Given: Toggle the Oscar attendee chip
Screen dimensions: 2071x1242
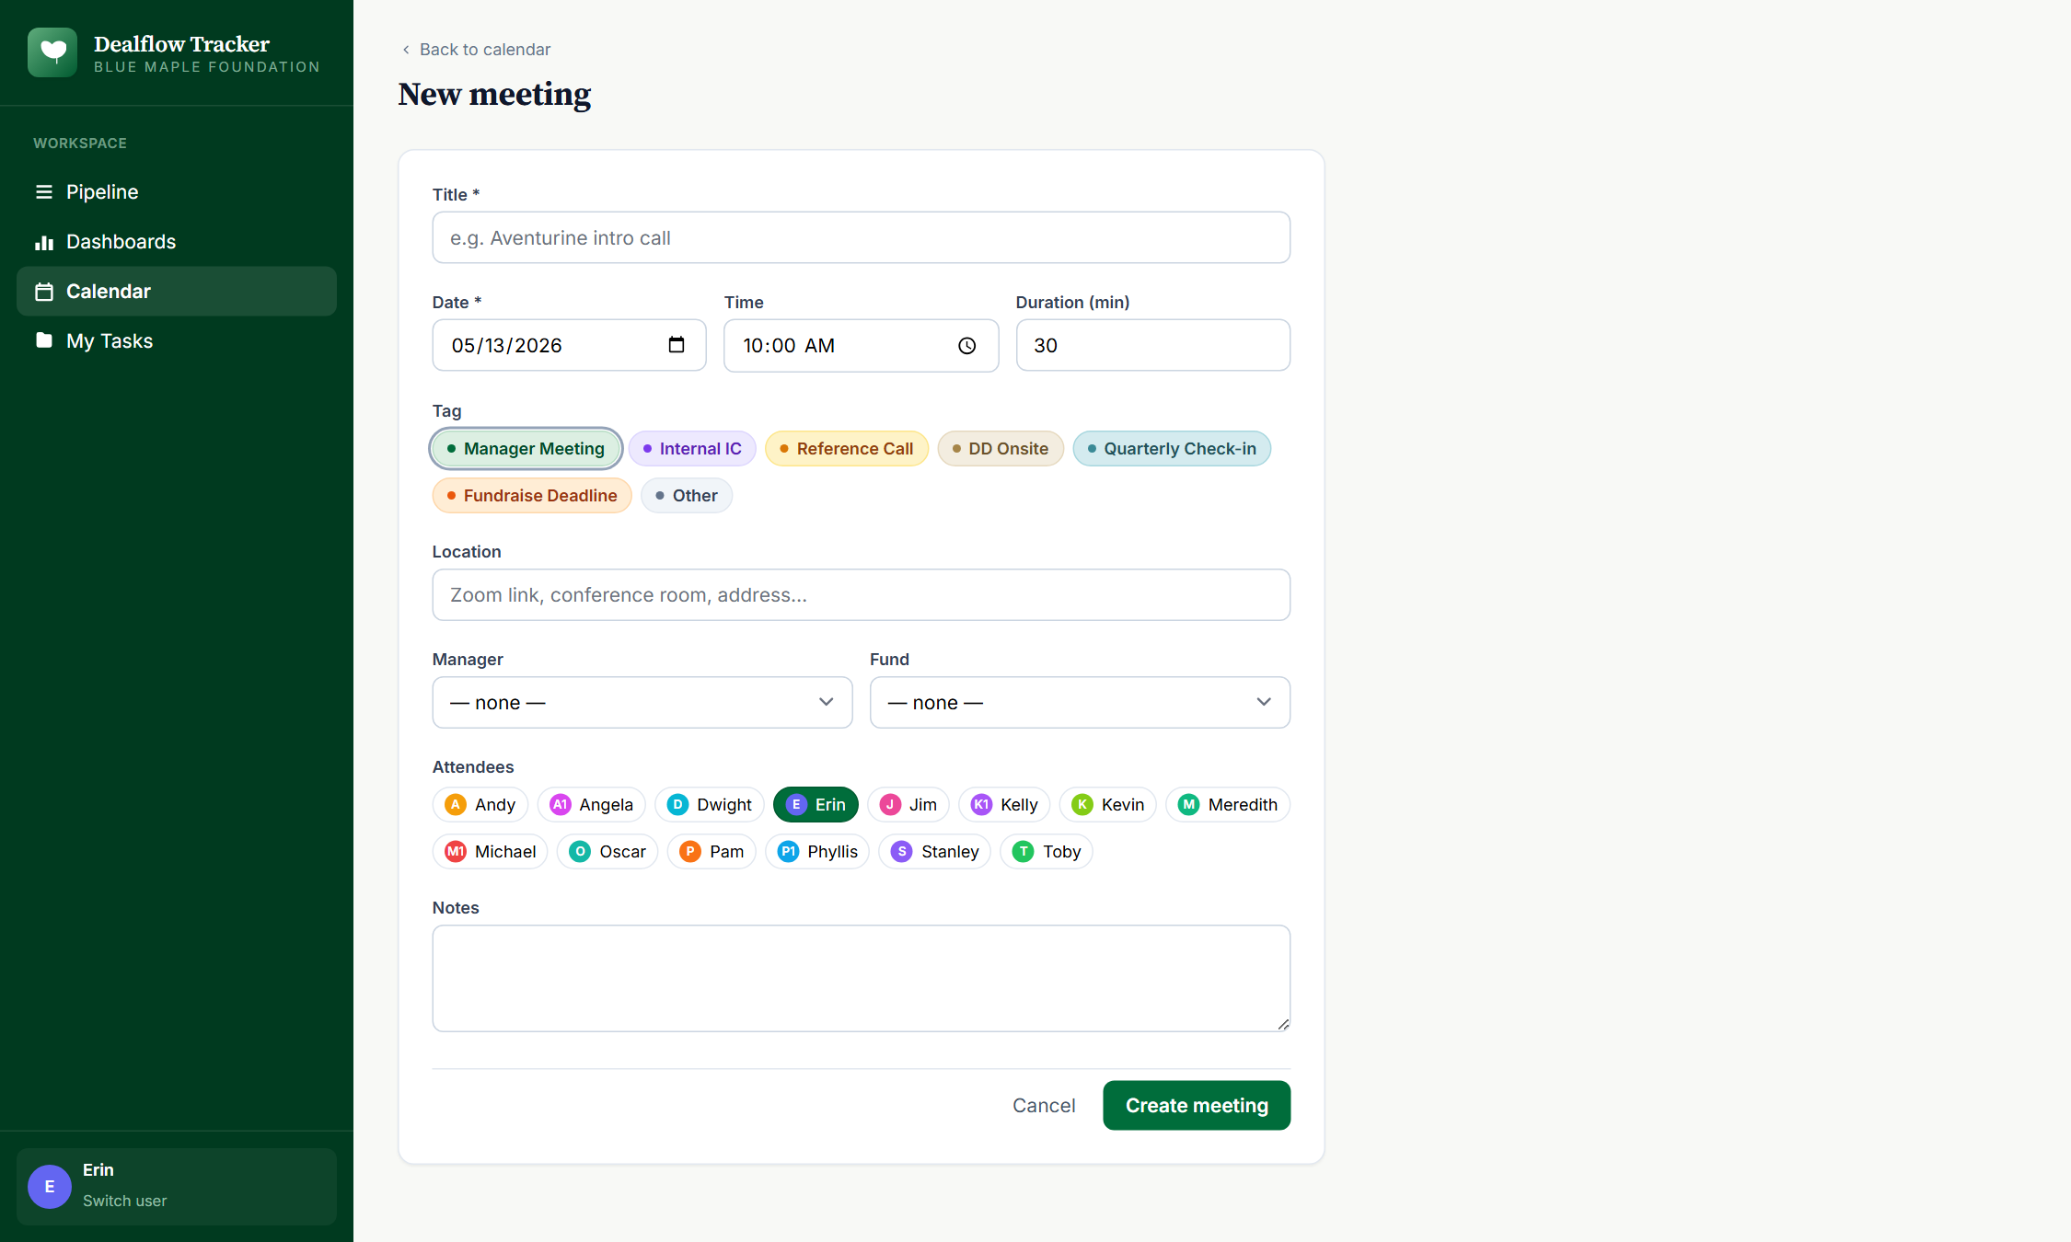Looking at the screenshot, I should pos(607,851).
